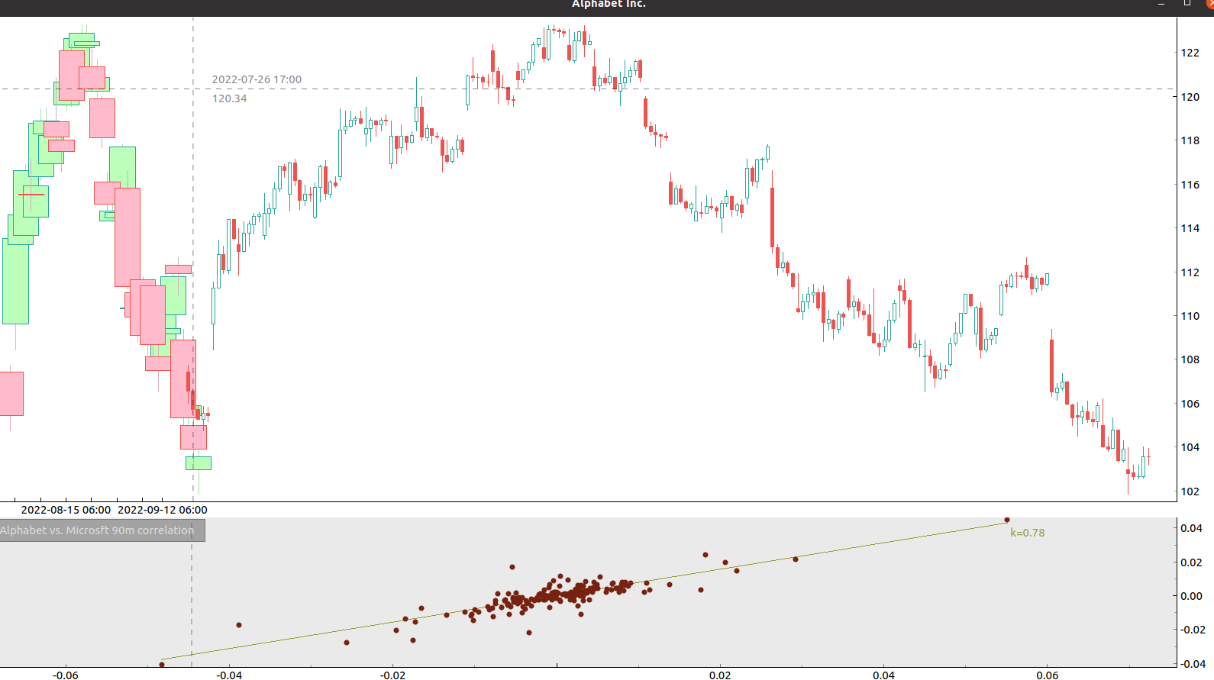Click the -0.06 tick on scatter horizontal axis
The height and width of the screenshot is (680, 1214).
[x=66, y=675]
